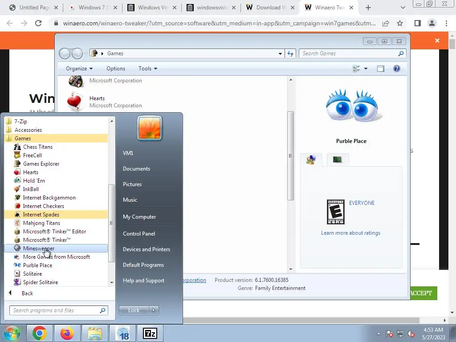This screenshot has width=456, height=342.
Task: Toggle the preview pane button
Action: [x=380, y=69]
